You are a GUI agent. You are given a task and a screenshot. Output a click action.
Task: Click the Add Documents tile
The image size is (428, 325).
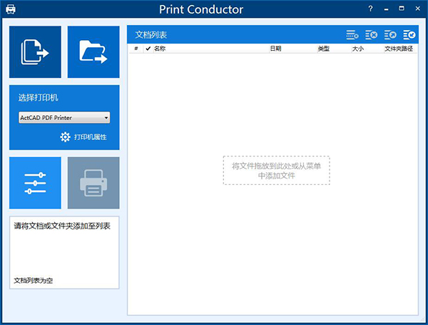(36, 52)
